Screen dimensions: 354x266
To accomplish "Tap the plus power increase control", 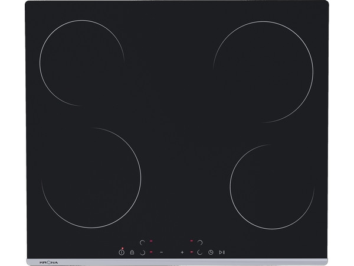I will [x=182, y=252].
